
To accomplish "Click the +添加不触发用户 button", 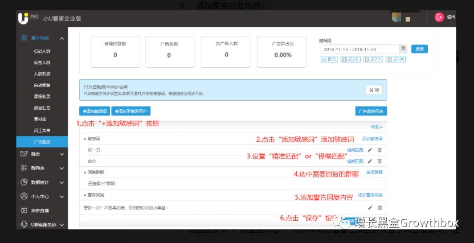I will point(131,111).
